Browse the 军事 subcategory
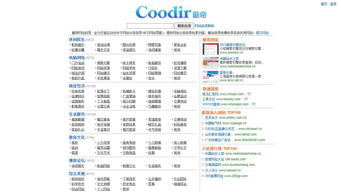Image resolution: width=341 pixels, height=192 pixels. (151, 184)
